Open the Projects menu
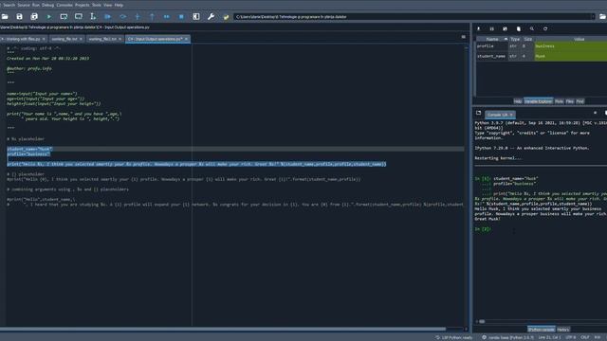 point(83,5)
